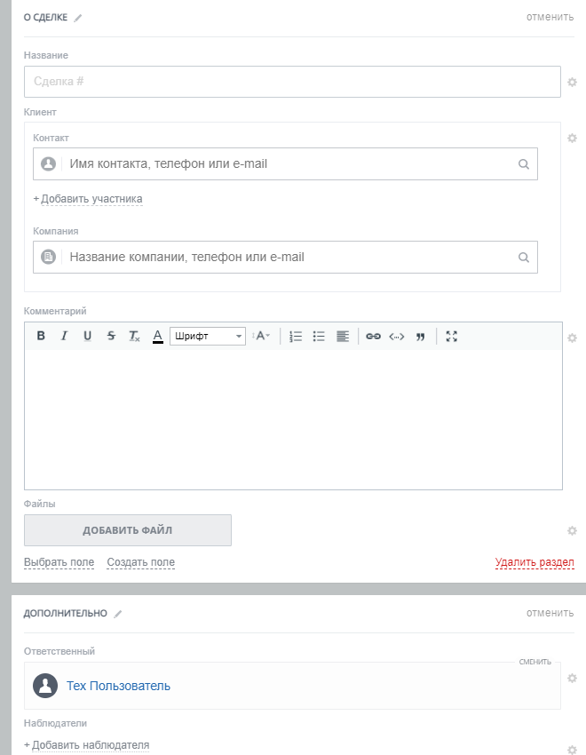
Task: Toggle italic formatting in comment editor
Action: [64, 337]
